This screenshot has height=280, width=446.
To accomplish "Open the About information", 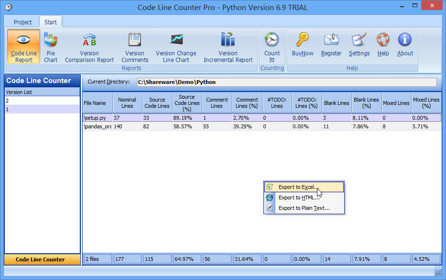I will pyautogui.click(x=405, y=44).
